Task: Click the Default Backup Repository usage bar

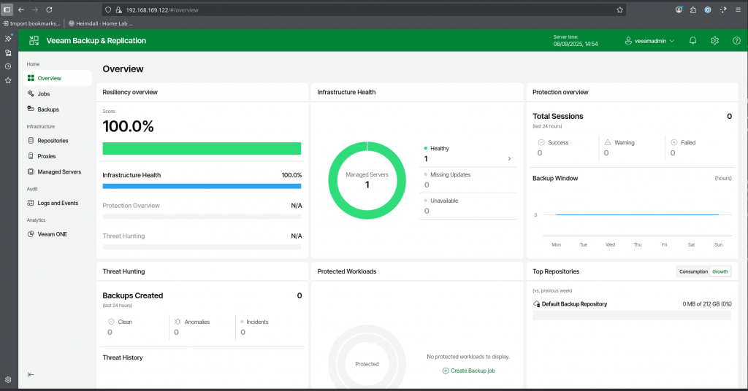Action: pyautogui.click(x=632, y=315)
